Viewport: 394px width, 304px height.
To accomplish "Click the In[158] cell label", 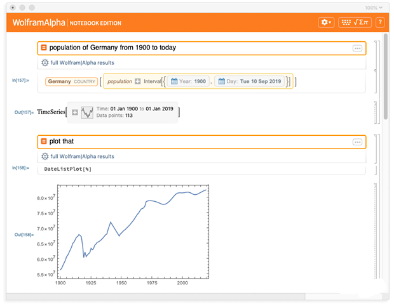I will pyautogui.click(x=20, y=168).
